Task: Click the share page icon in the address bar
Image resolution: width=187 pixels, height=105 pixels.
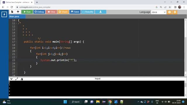Action: coord(165,7)
